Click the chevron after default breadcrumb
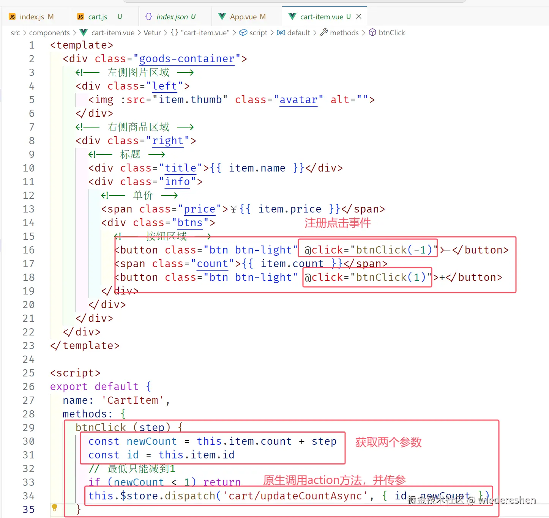549x518 pixels. click(314, 33)
